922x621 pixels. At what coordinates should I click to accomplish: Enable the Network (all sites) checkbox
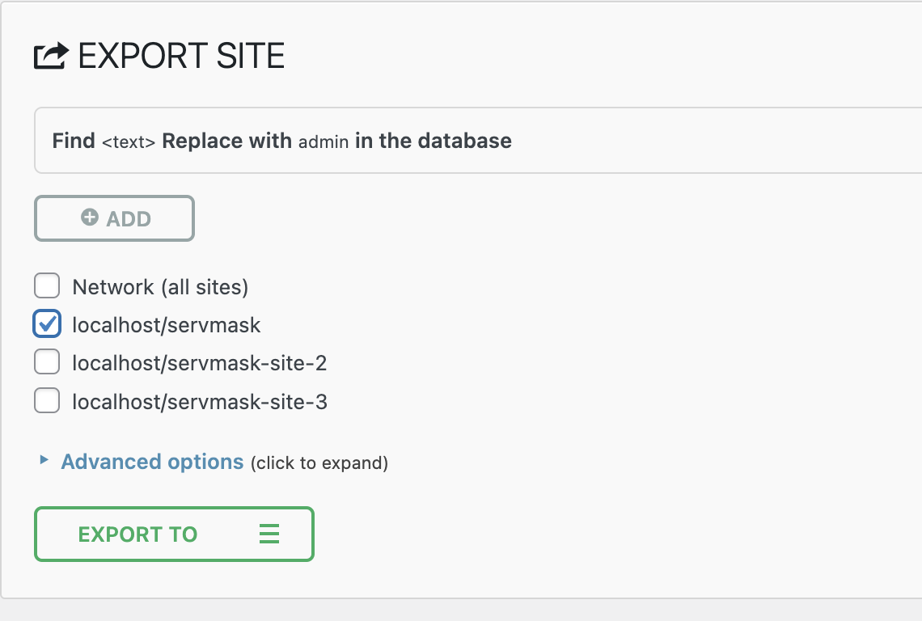(47, 286)
